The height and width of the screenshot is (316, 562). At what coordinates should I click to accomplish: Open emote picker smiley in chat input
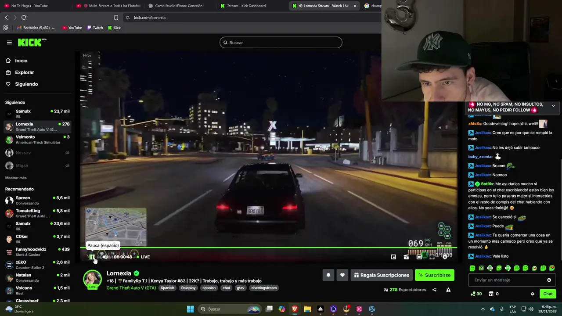click(x=549, y=280)
